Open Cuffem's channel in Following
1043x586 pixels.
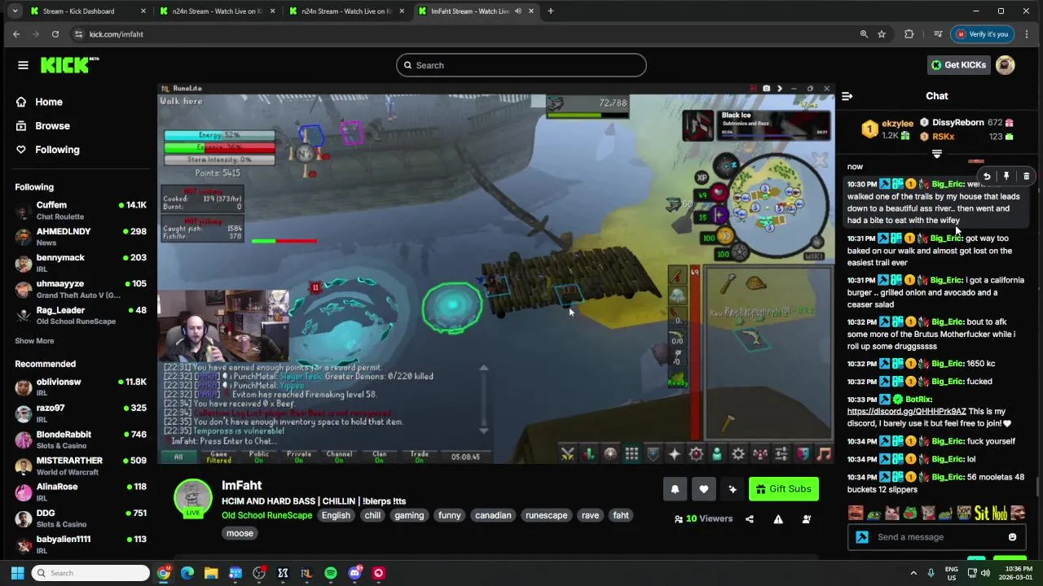pos(80,210)
